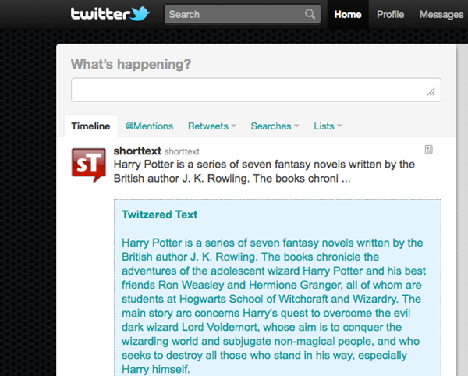Expand the Retweets dropdown

click(211, 126)
